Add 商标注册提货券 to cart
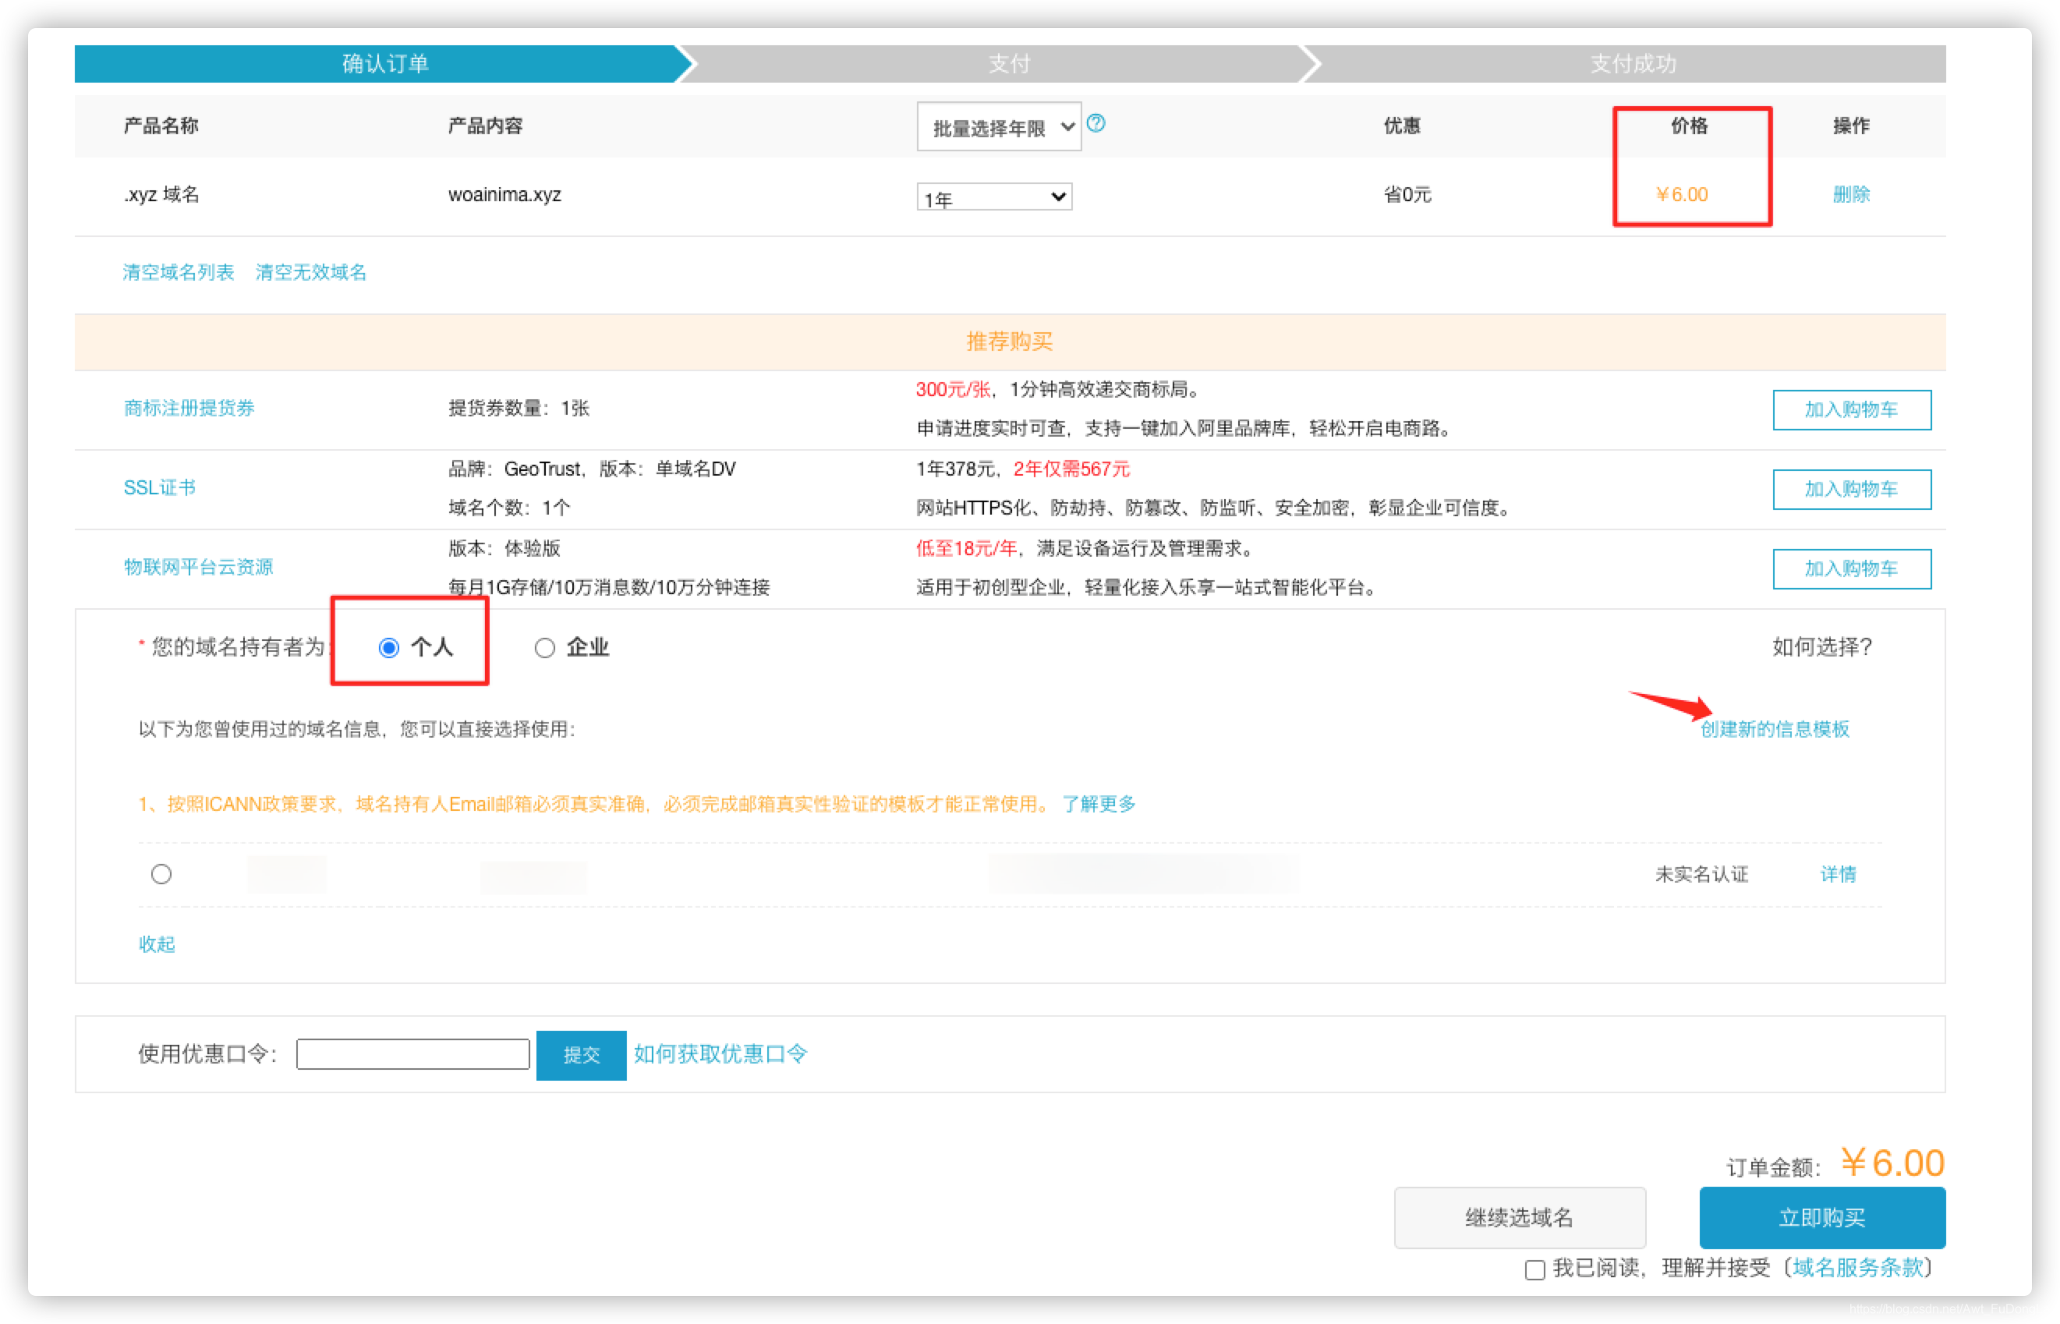2060x1324 pixels. click(1851, 410)
